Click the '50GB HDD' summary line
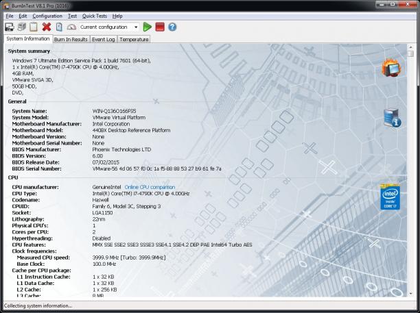 pos(24,86)
